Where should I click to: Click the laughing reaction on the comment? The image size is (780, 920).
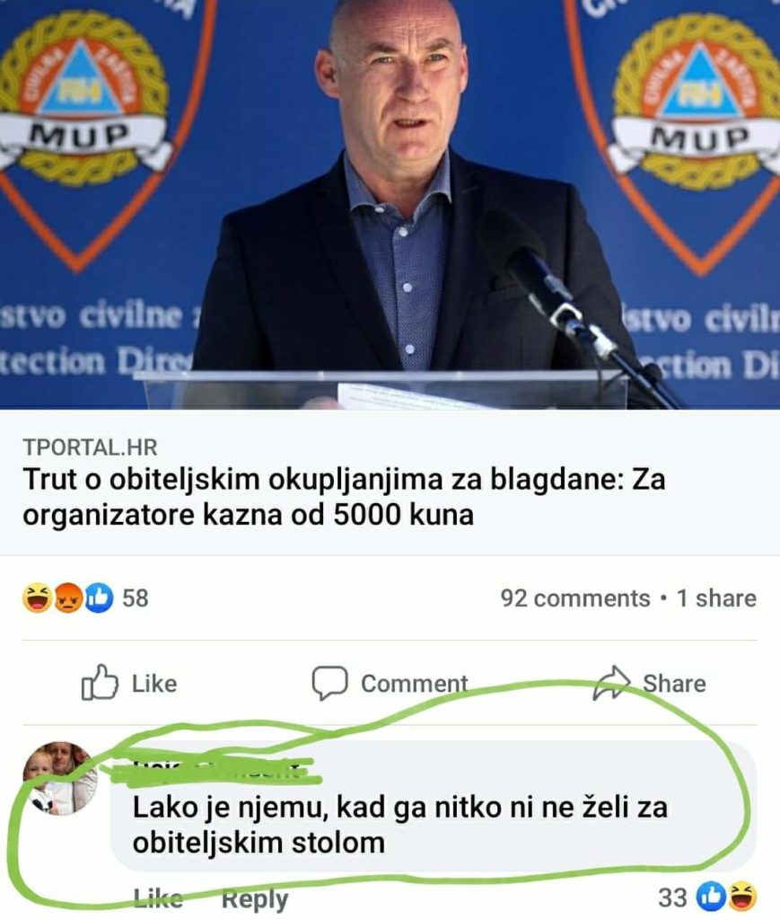click(742, 897)
